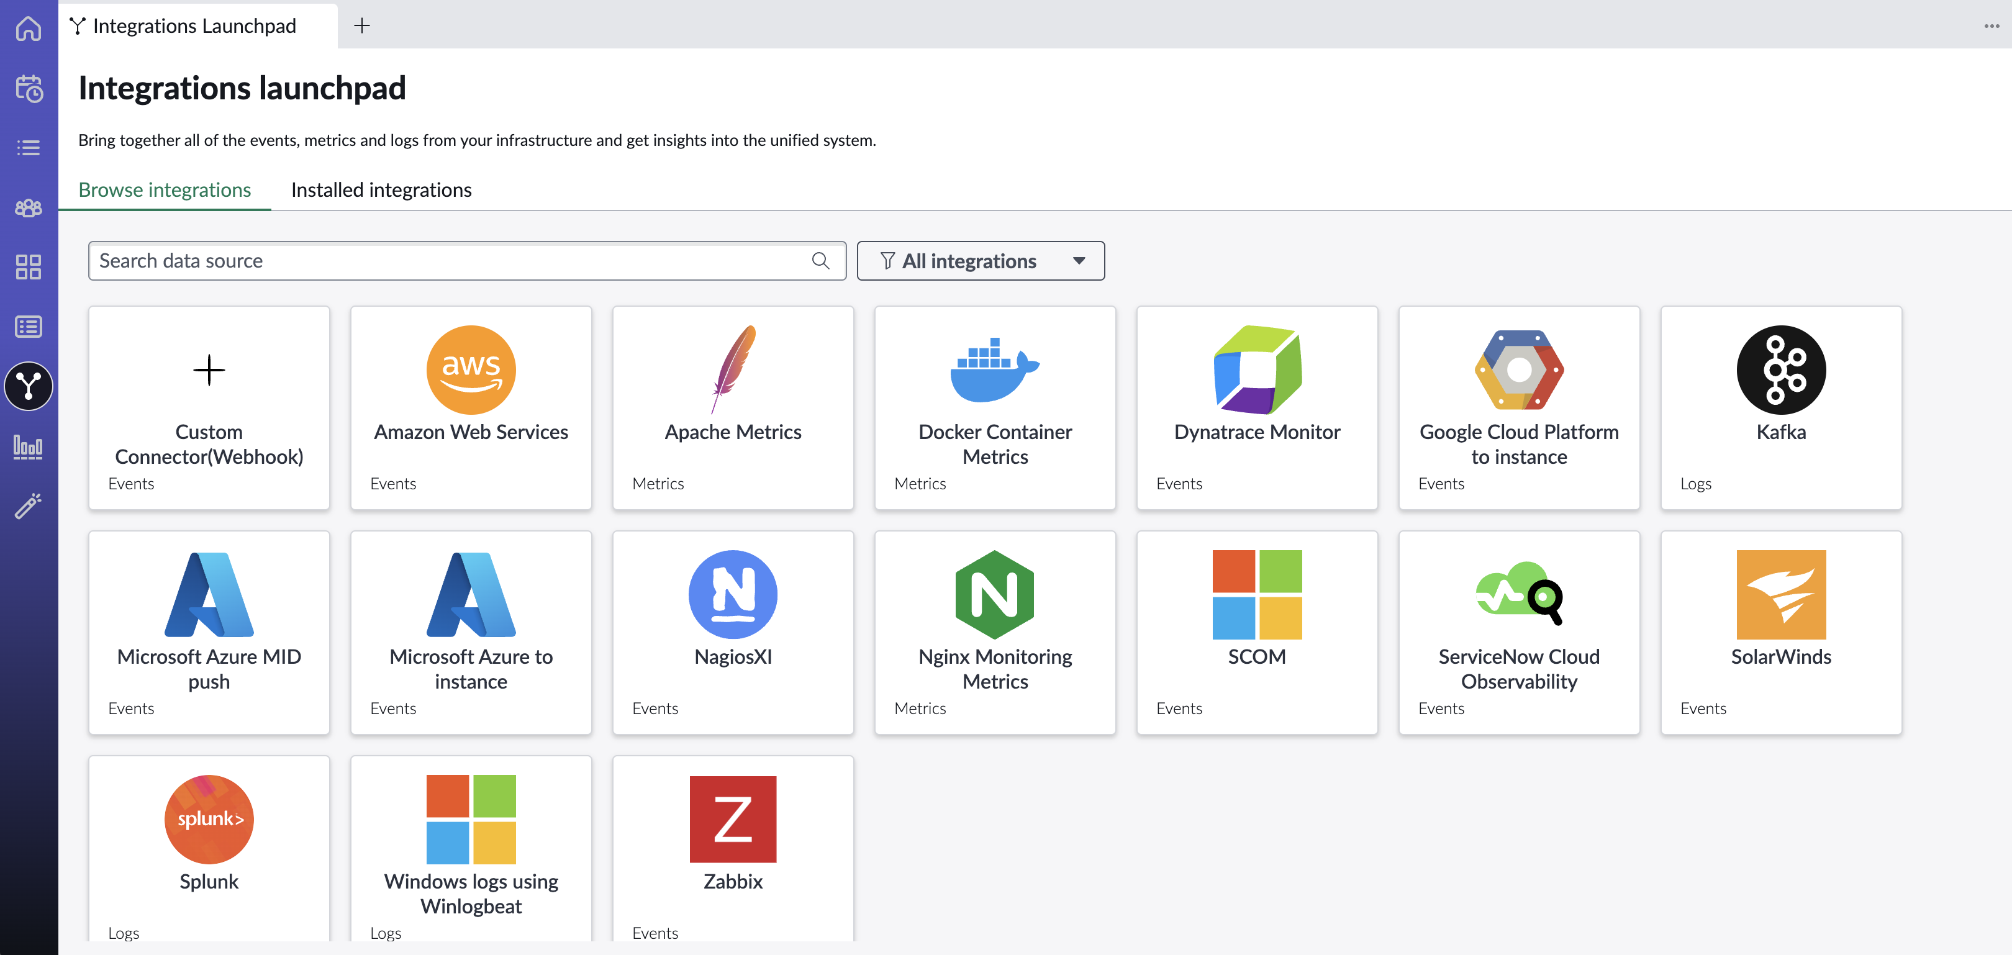Viewport: 2012px width, 955px height.
Task: Open the SCOM card title
Action: (1257, 657)
